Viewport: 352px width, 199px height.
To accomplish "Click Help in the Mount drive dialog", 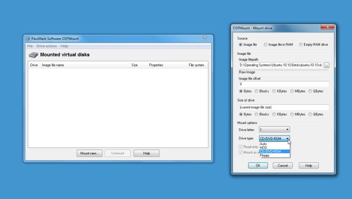I will pyautogui.click(x=309, y=165).
